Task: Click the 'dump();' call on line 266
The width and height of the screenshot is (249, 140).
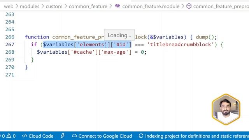Action: pyautogui.click(x=206, y=37)
